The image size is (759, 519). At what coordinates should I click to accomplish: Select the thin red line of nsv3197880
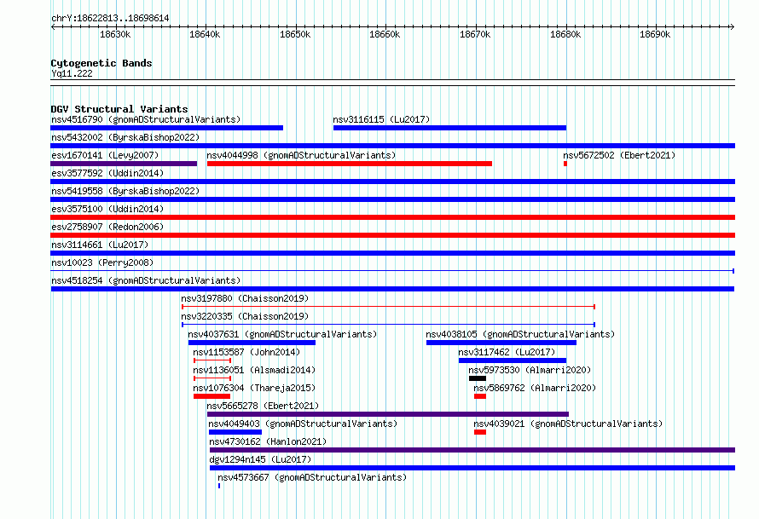pyautogui.click(x=388, y=307)
